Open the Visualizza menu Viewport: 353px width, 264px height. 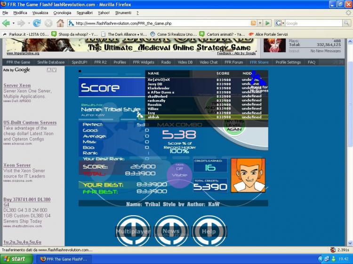40,13
